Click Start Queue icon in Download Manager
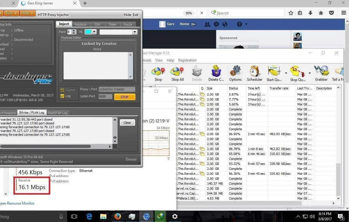 coord(274,74)
